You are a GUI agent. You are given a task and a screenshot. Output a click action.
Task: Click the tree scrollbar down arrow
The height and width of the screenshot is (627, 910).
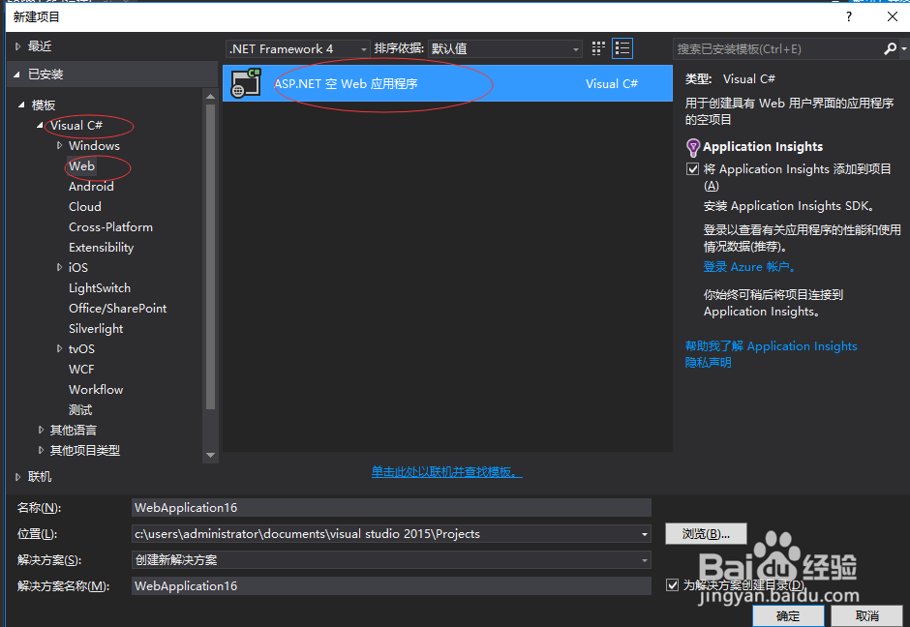(x=210, y=456)
